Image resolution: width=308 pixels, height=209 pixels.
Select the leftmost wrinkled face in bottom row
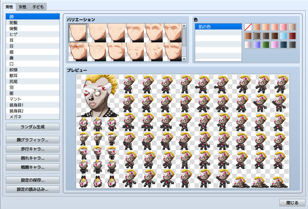tap(78, 52)
